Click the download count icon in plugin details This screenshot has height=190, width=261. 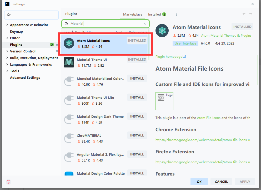pyautogui.click(x=175, y=35)
